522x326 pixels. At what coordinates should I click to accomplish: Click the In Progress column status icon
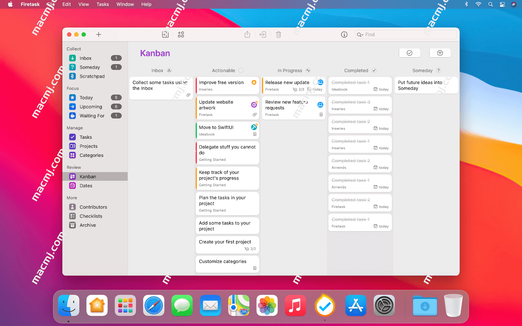[308, 70]
